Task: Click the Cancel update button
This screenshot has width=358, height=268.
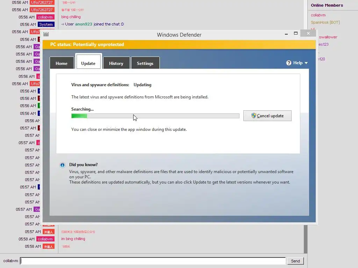Action: coord(267,116)
